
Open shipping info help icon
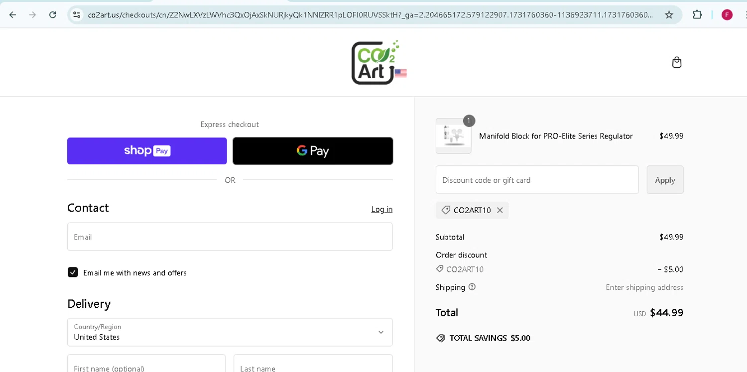(x=472, y=287)
